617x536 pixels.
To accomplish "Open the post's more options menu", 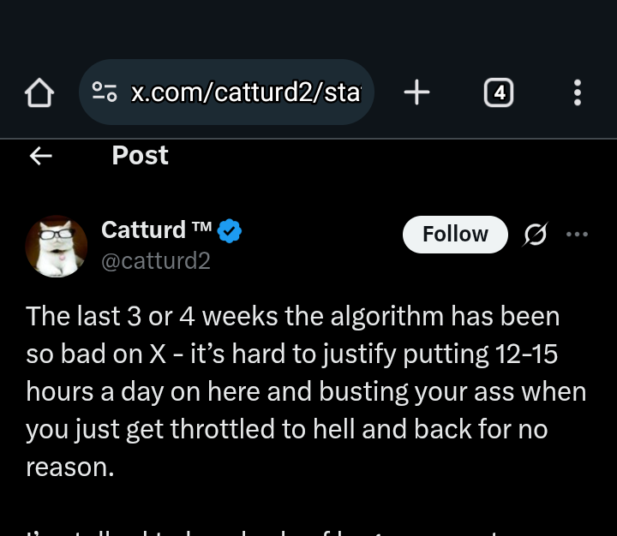I will (x=577, y=235).
